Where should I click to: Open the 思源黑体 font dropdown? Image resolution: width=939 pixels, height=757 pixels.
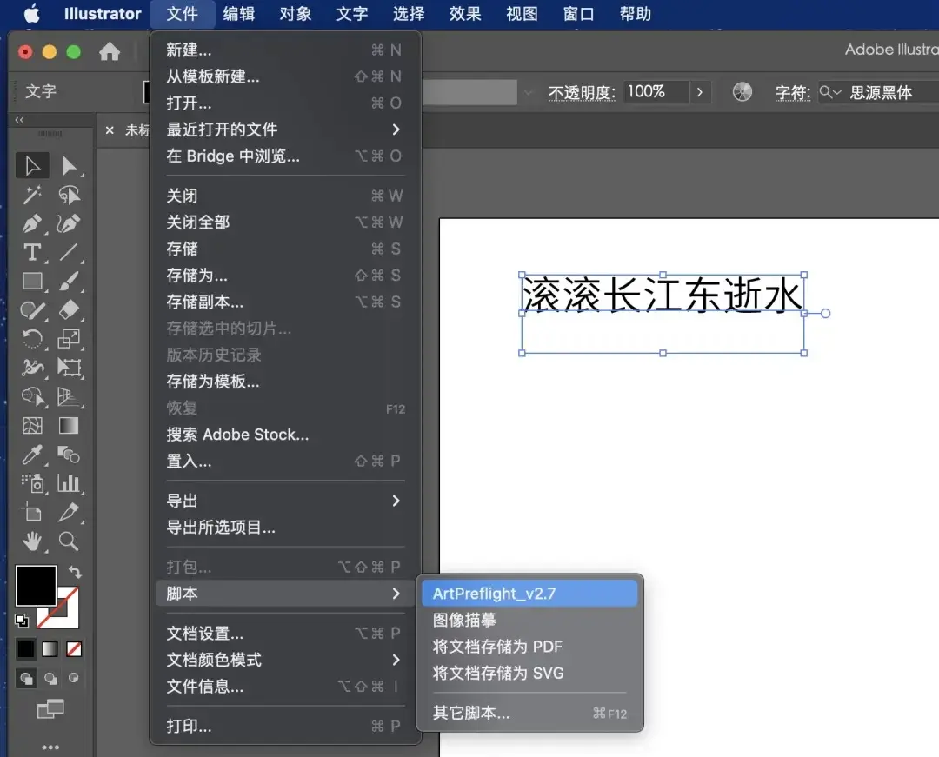(878, 92)
